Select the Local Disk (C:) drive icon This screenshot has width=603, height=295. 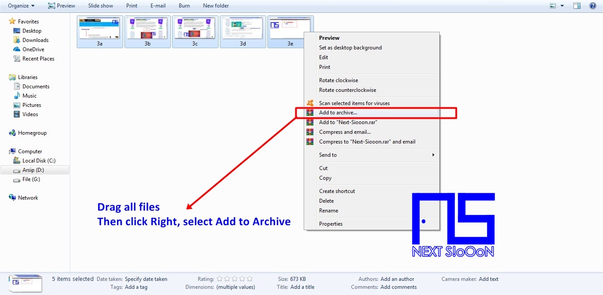click(x=17, y=160)
